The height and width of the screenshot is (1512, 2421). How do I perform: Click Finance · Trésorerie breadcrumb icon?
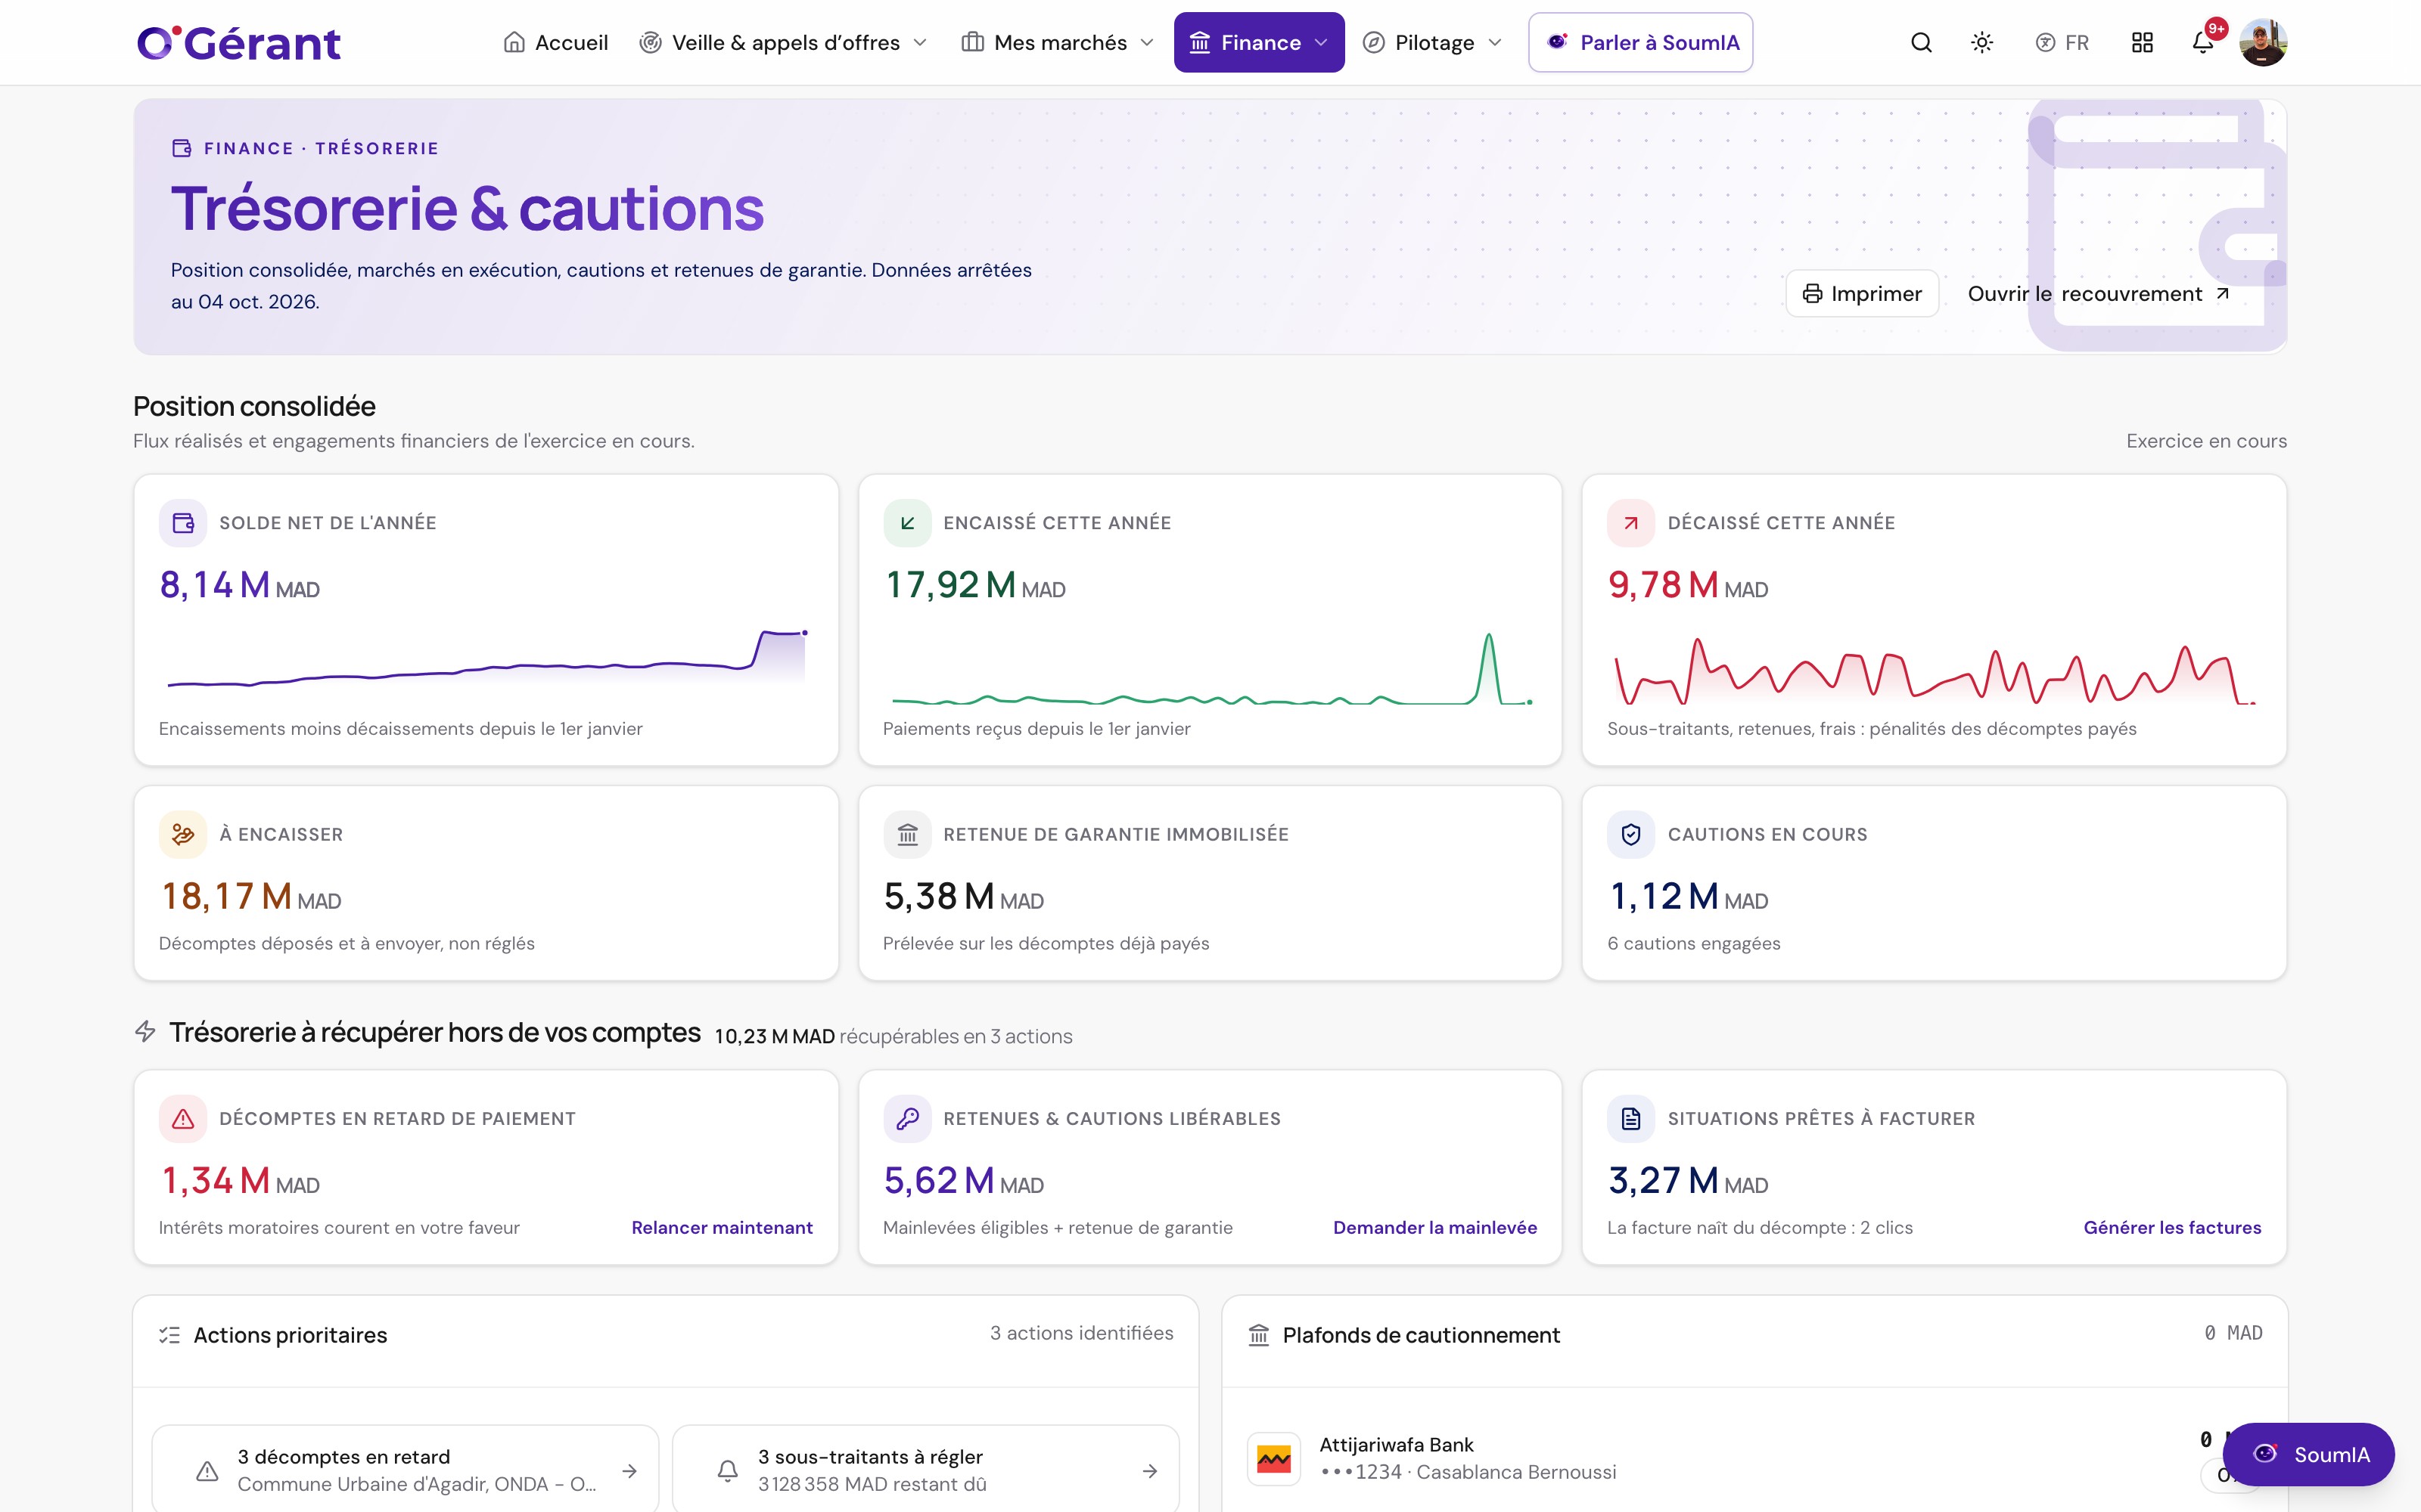pyautogui.click(x=182, y=148)
